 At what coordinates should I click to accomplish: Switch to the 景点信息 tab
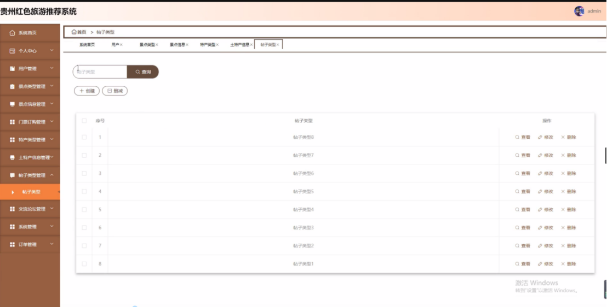pyautogui.click(x=177, y=45)
